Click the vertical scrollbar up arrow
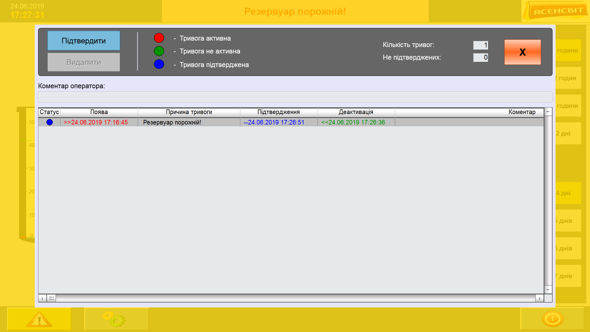Image resolution: width=590 pixels, height=332 pixels. tap(548, 112)
